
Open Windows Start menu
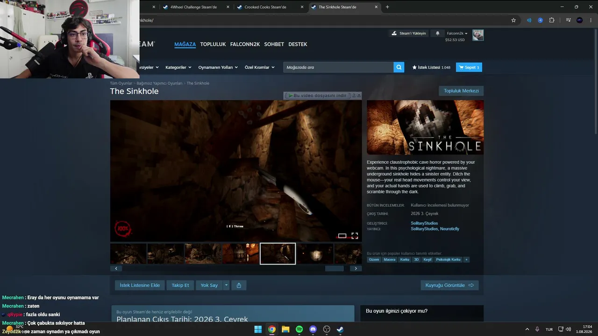coord(258,329)
